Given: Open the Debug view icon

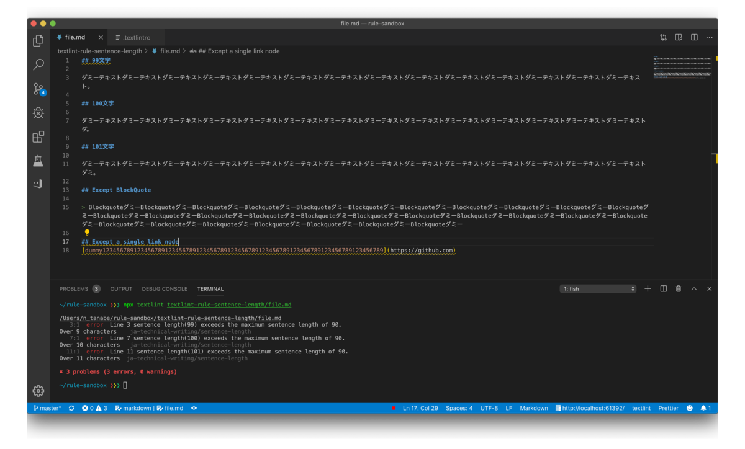Looking at the screenshot, I should click(38, 113).
